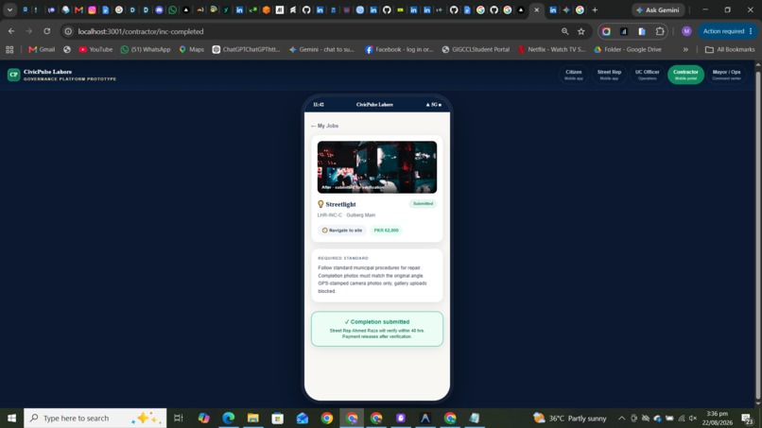Select the Streetlight job title
The image size is (762, 428).
tap(340, 204)
